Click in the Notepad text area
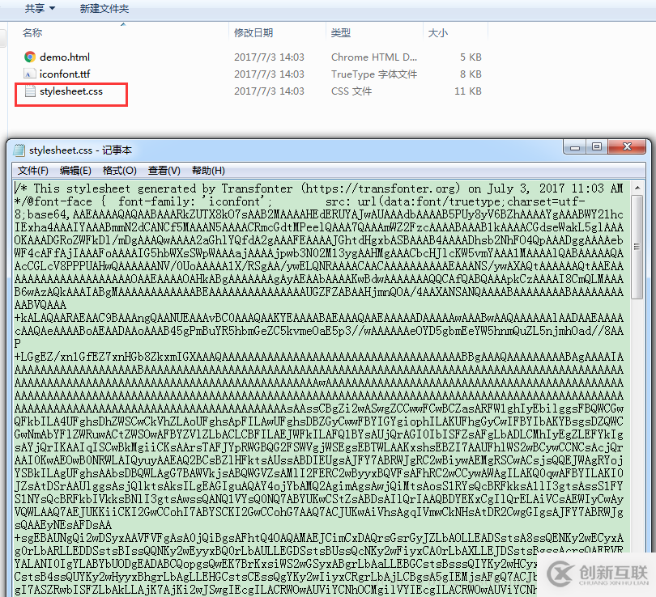 click(x=322, y=388)
